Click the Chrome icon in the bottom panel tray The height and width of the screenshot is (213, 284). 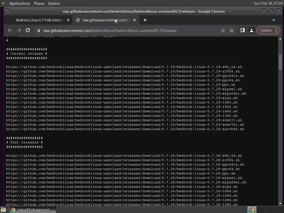tap(252, 210)
